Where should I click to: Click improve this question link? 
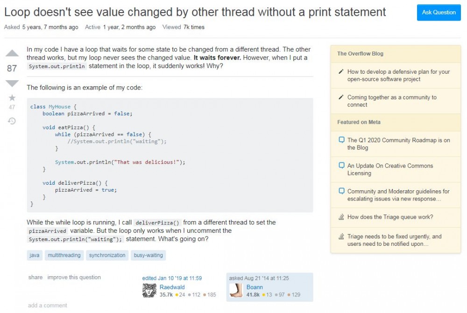tap(74, 277)
